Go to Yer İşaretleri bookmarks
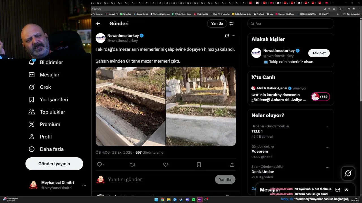This screenshot has height=203, width=362. pyautogui.click(x=48, y=100)
